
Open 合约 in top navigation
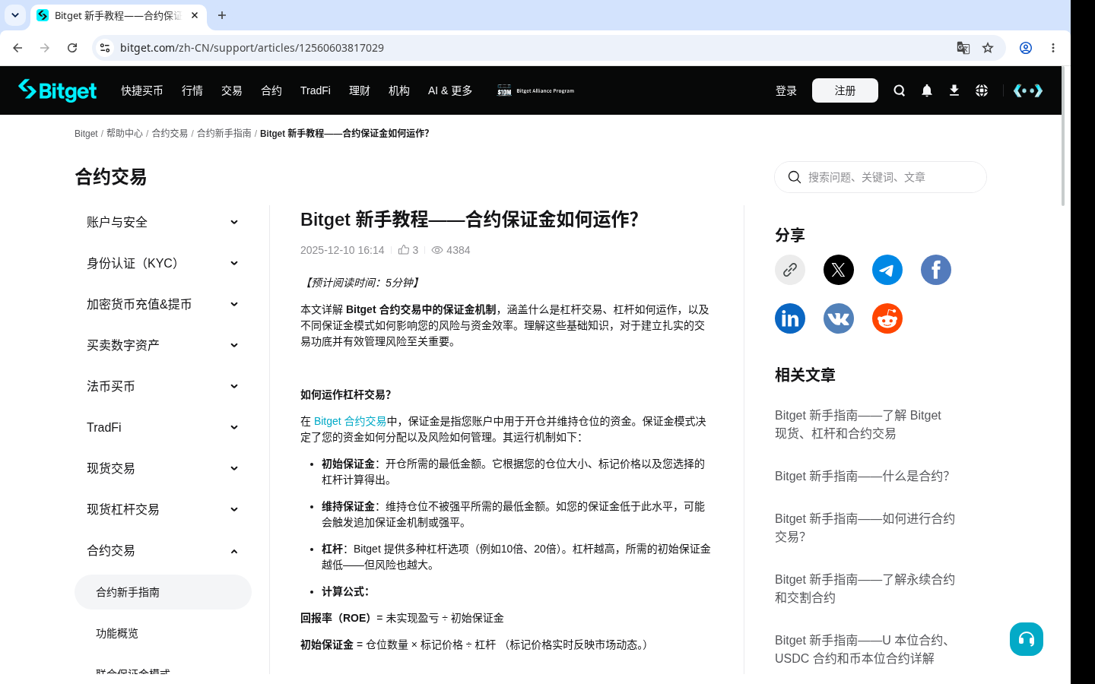271,90
